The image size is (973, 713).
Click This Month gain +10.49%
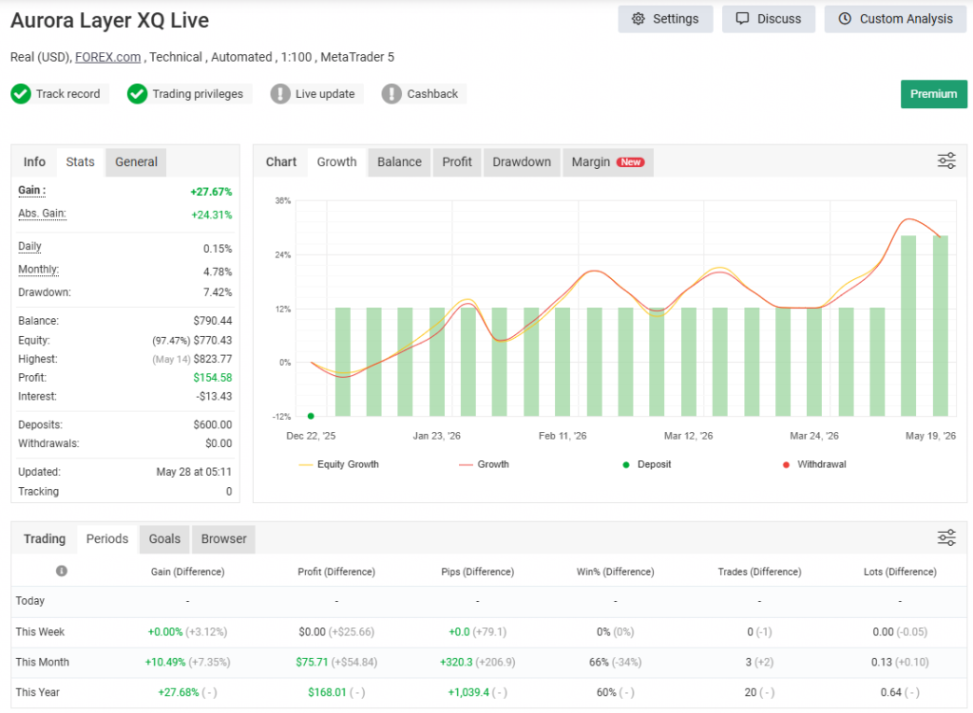click(165, 662)
